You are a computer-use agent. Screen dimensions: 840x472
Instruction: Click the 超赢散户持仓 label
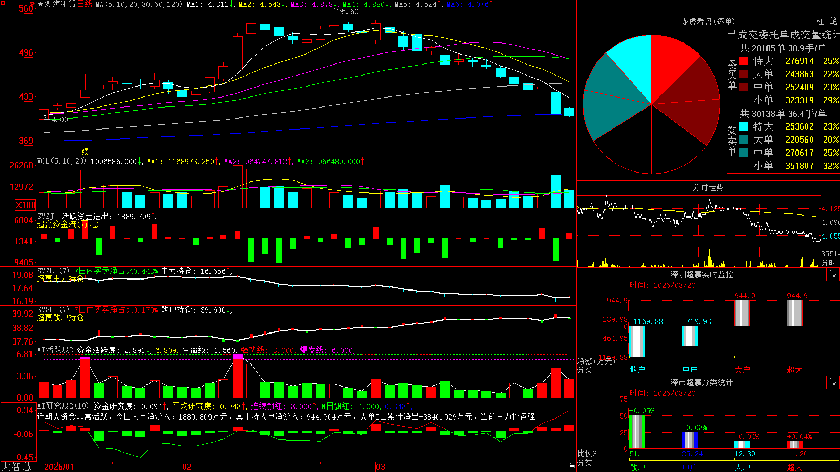(x=60, y=317)
